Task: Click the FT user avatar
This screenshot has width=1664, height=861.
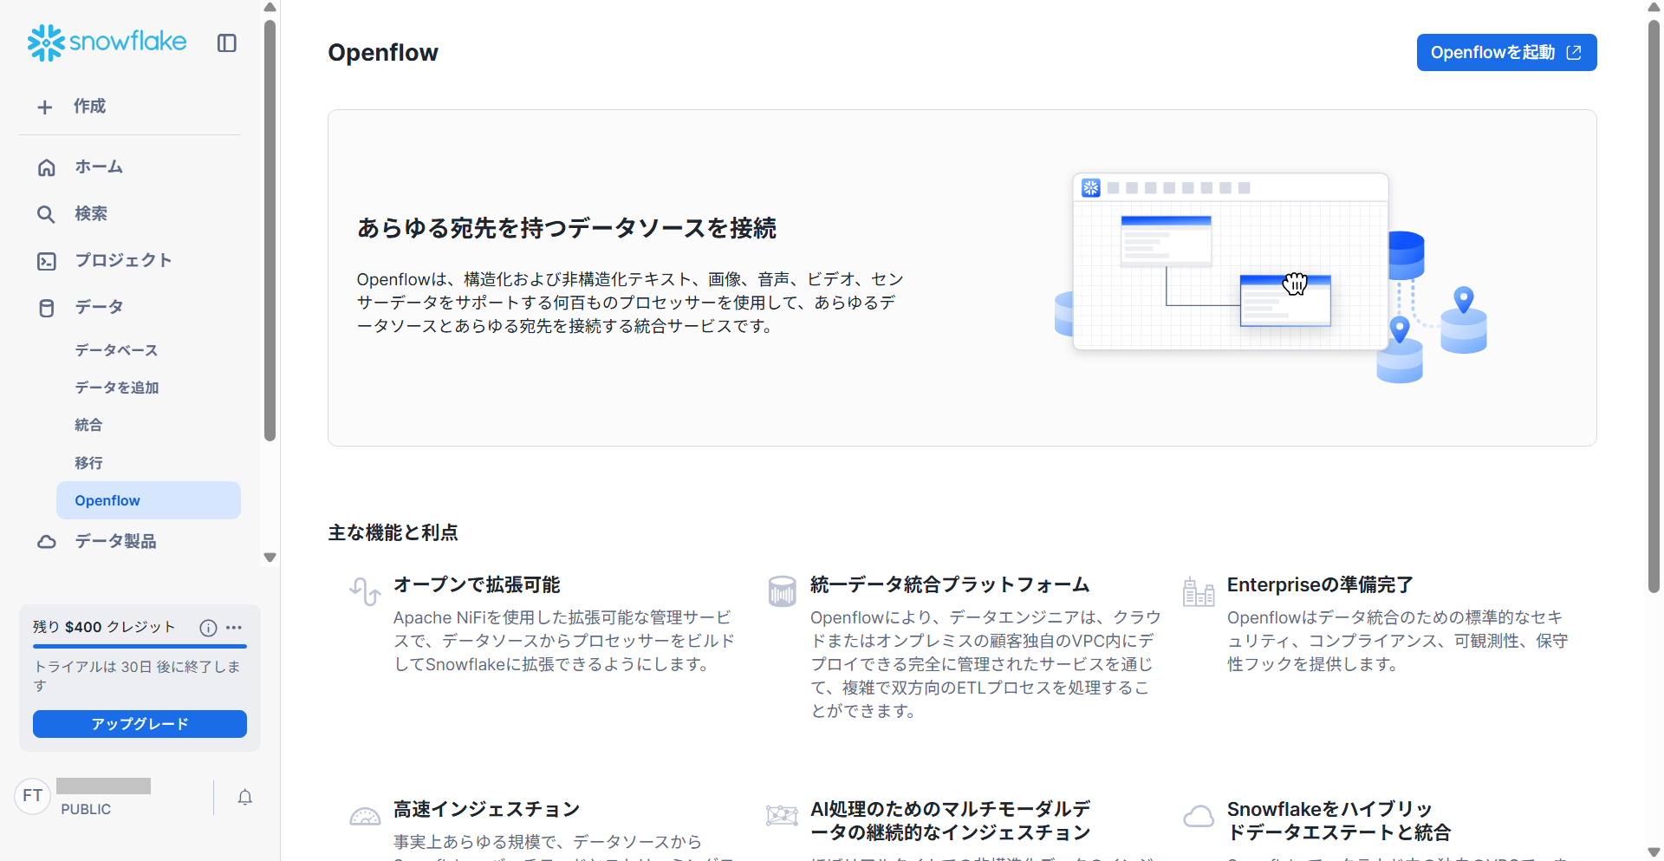Action: pyautogui.click(x=33, y=796)
